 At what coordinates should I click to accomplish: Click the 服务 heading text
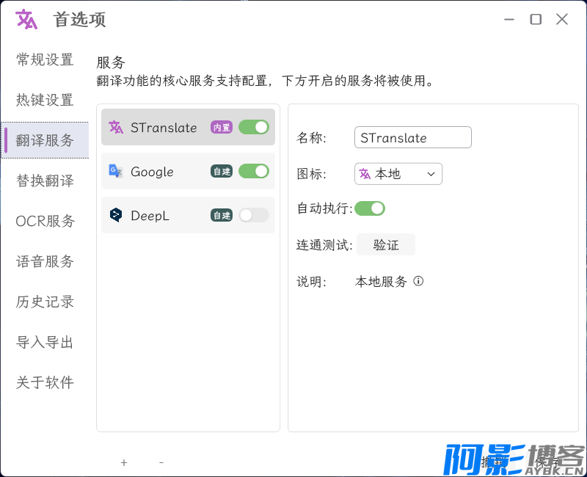click(x=111, y=62)
